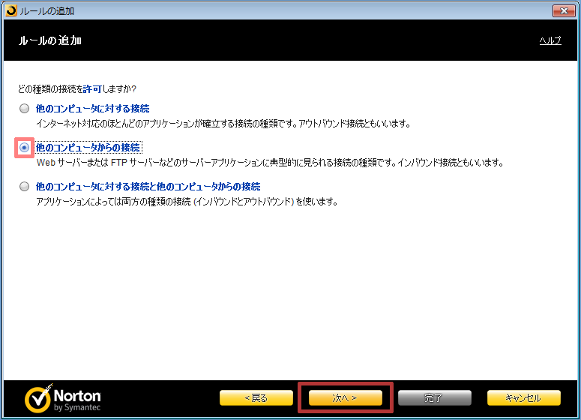
Task: Click the 他のコンピュータに対する接続と他のコンピュータからの接続 label
Action: pos(148,187)
